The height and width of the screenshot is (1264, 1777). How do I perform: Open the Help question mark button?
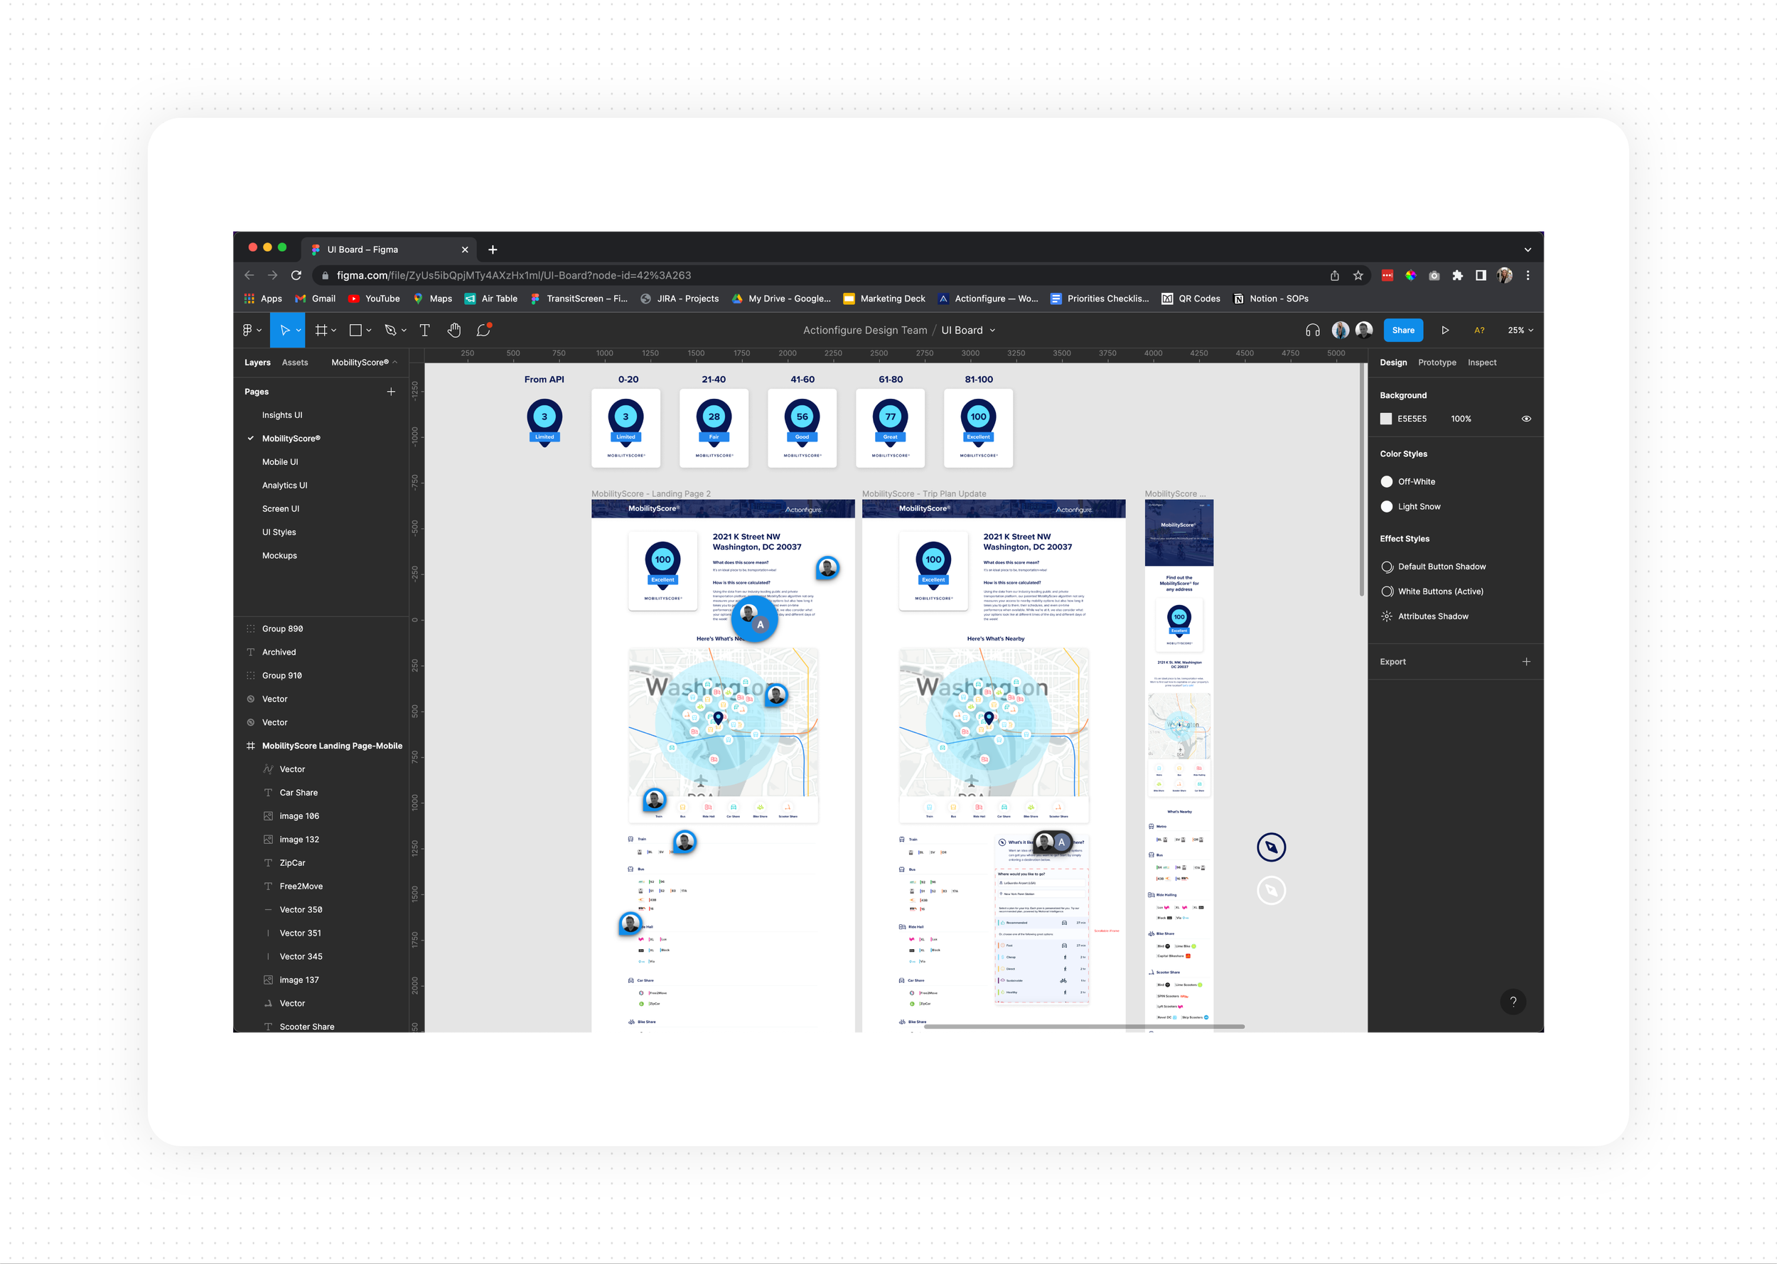pos(1513,1002)
